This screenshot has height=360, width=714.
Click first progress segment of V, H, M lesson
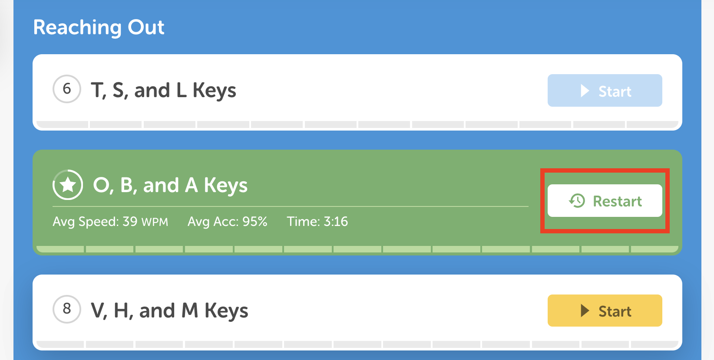coord(60,344)
